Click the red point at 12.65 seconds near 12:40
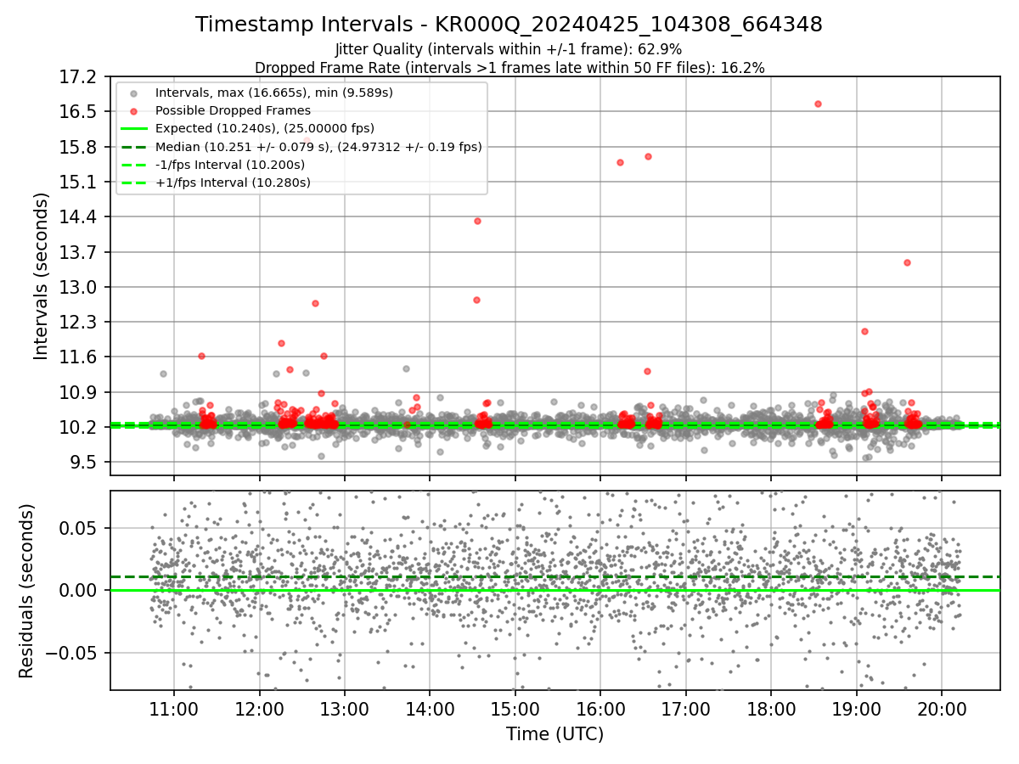 click(x=315, y=303)
